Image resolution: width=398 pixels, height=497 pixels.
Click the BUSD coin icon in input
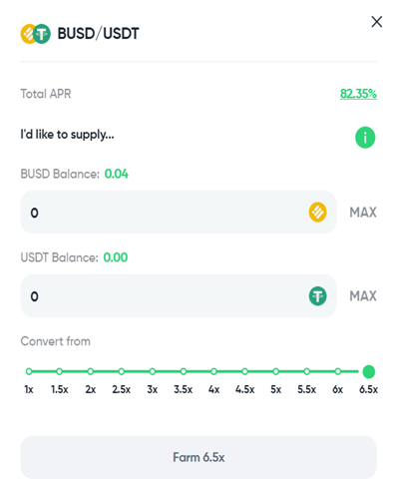pos(317,212)
